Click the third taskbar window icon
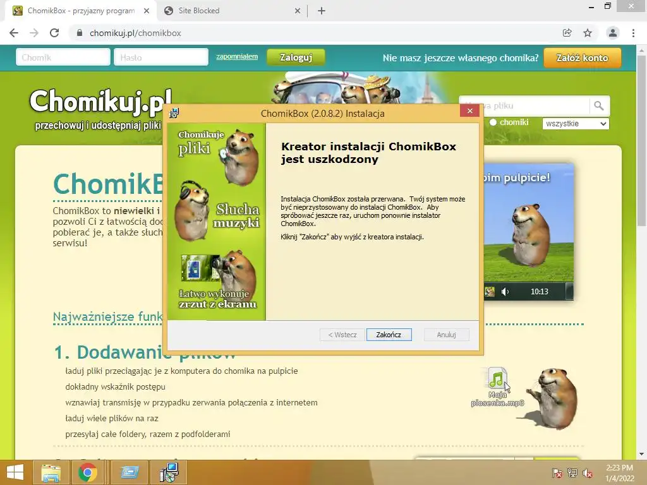 coord(130,472)
